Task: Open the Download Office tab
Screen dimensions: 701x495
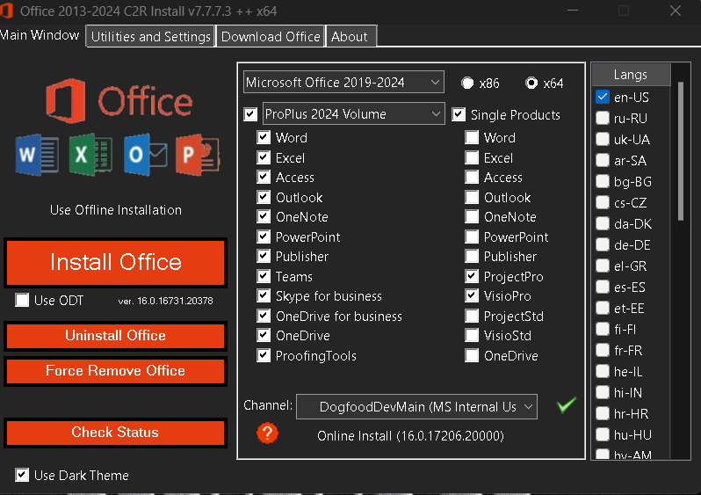Action: point(271,36)
